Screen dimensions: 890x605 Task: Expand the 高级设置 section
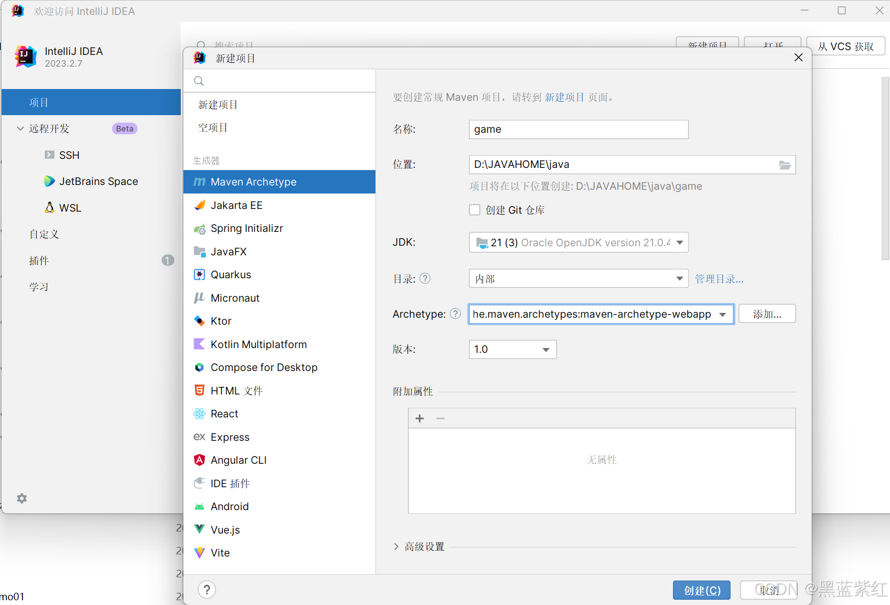tap(396, 546)
